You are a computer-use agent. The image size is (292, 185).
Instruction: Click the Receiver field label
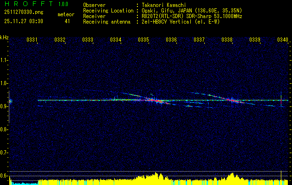point(94,16)
